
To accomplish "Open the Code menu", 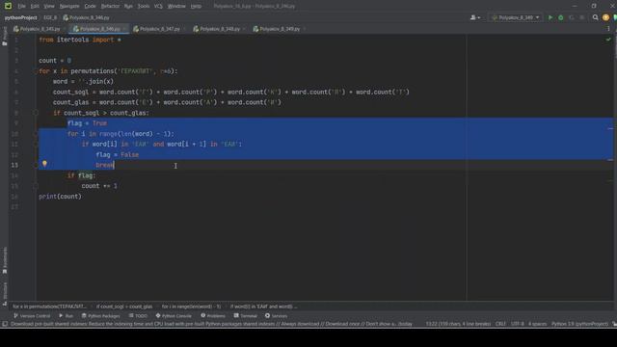I will click(90, 6).
